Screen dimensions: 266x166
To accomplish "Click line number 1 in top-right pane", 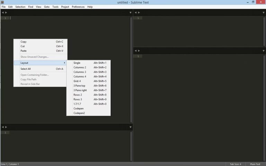I will (x=138, y=18).
